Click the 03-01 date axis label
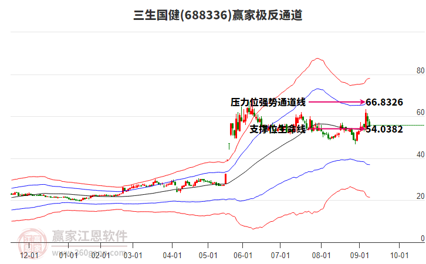This screenshot has height=264, width=426. [133, 255]
